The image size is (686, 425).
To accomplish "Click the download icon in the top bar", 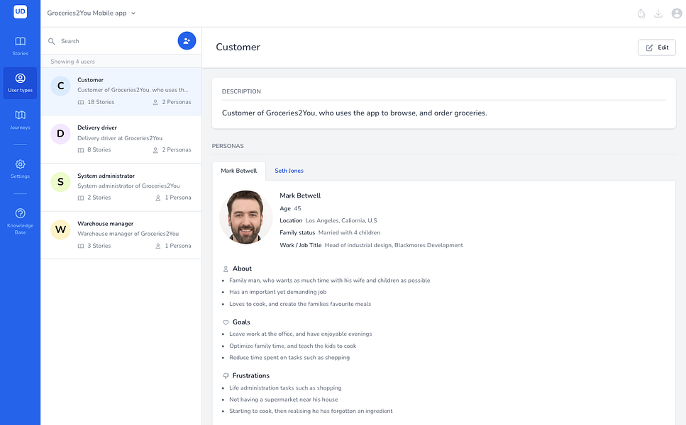I will (658, 13).
